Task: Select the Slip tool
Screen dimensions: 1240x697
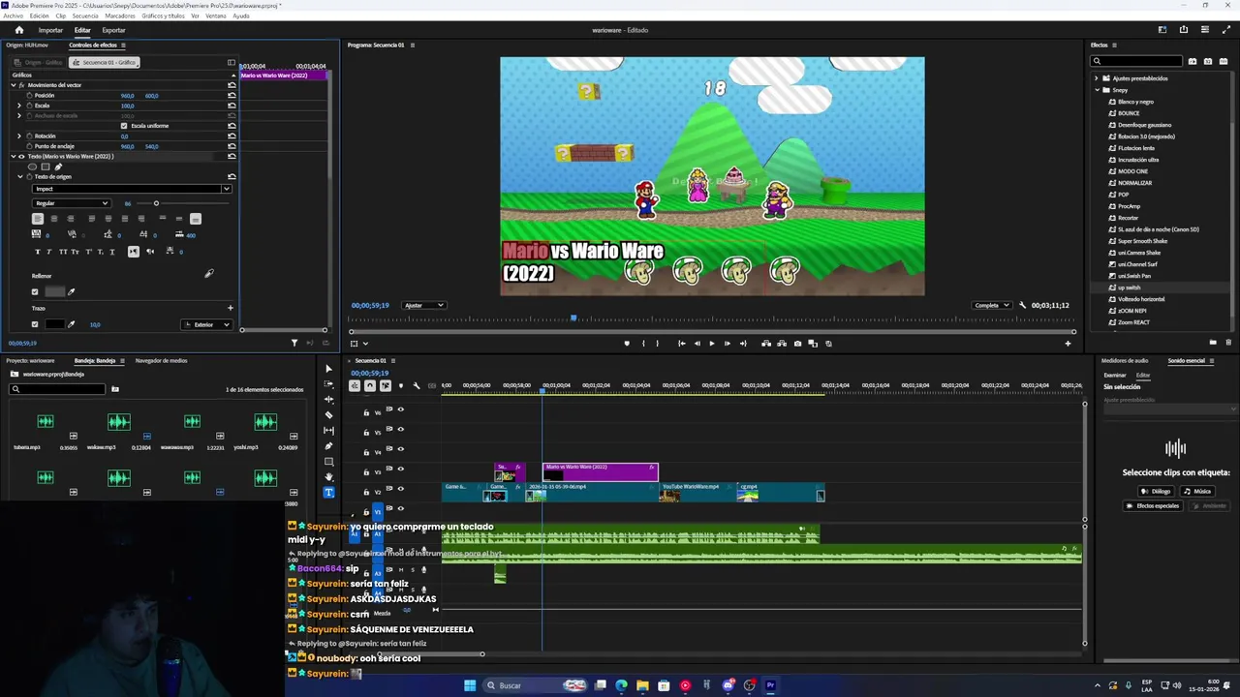Action: [x=328, y=431]
